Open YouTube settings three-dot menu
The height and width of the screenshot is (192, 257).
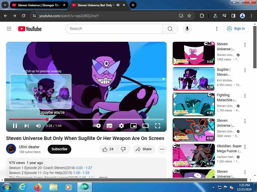pyautogui.click(x=217, y=29)
